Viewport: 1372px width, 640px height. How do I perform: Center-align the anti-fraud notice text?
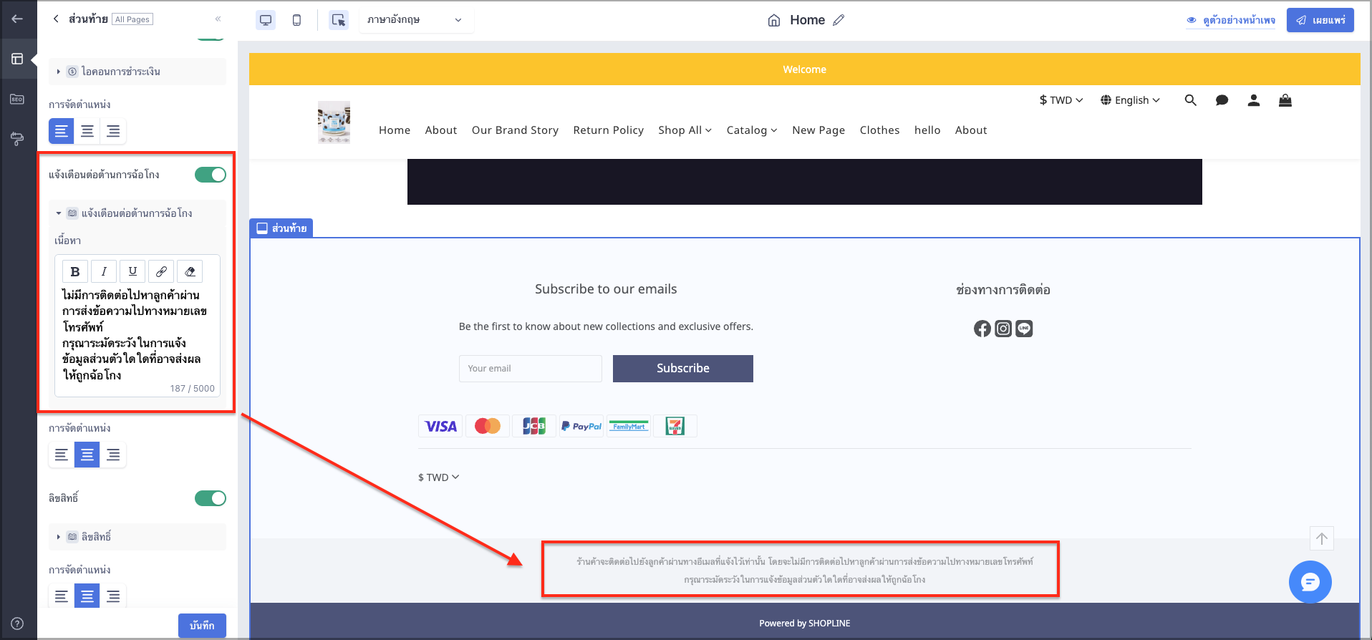[87, 455]
